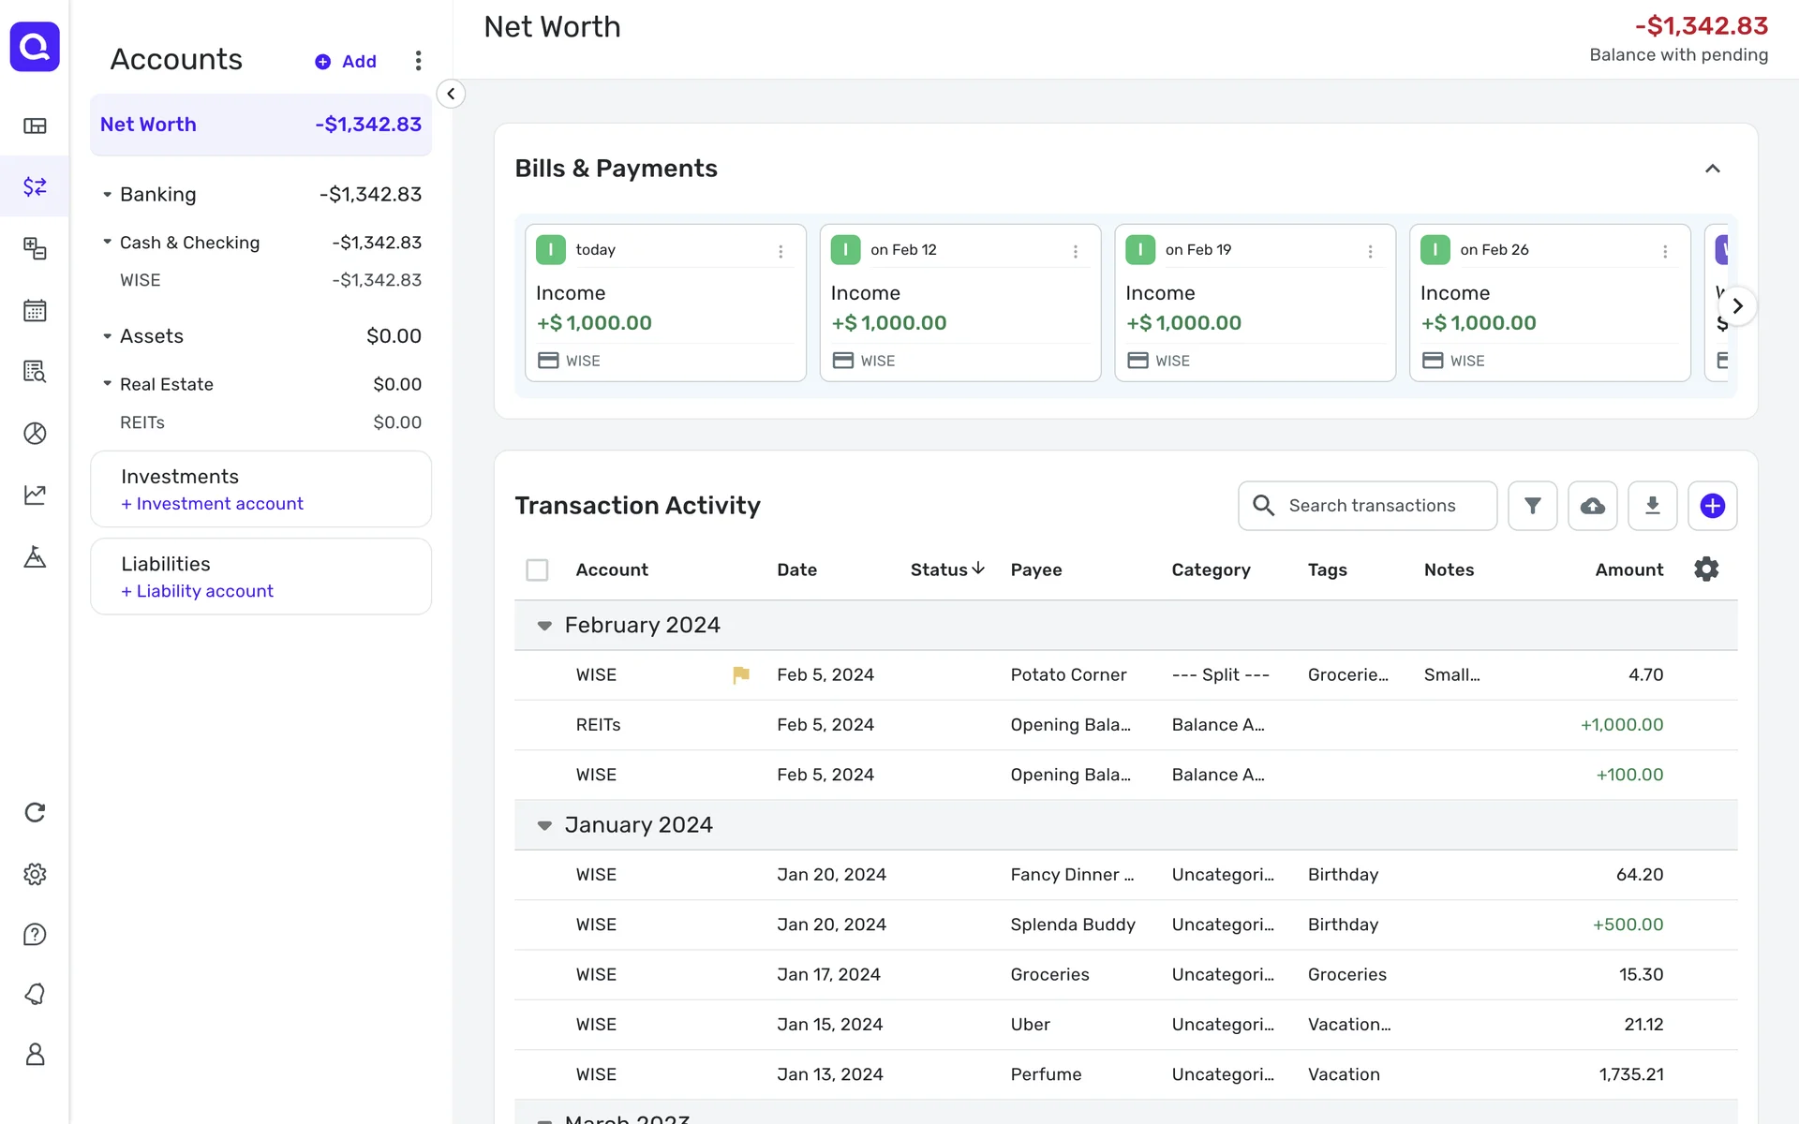Open table column settings gear

click(1706, 569)
